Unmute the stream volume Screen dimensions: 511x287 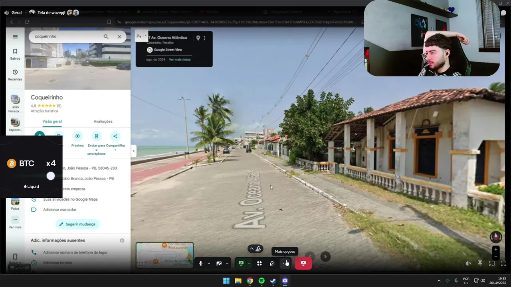click(468, 263)
